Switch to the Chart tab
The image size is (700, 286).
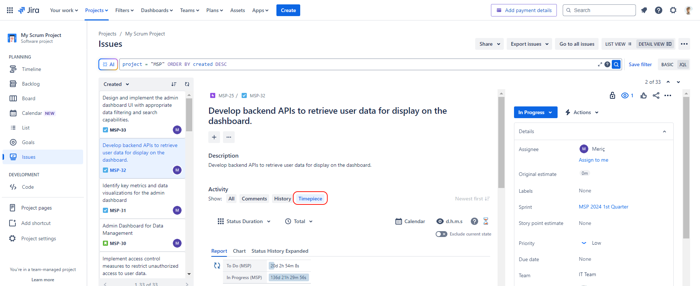tap(239, 251)
